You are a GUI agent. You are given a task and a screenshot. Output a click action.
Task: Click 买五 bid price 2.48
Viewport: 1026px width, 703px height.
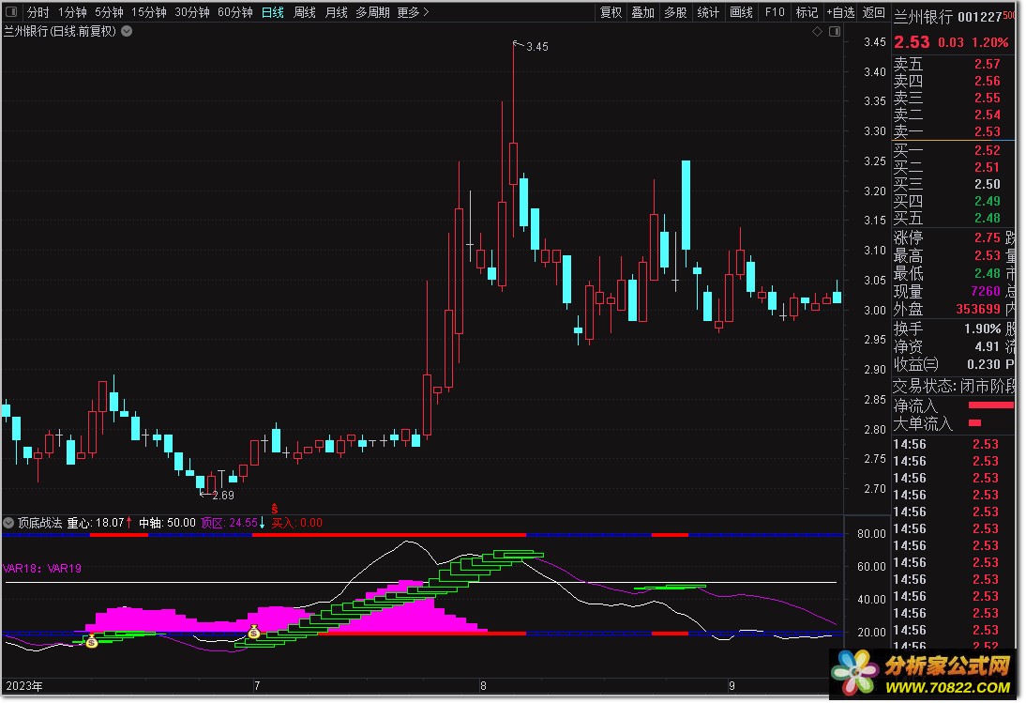987,219
